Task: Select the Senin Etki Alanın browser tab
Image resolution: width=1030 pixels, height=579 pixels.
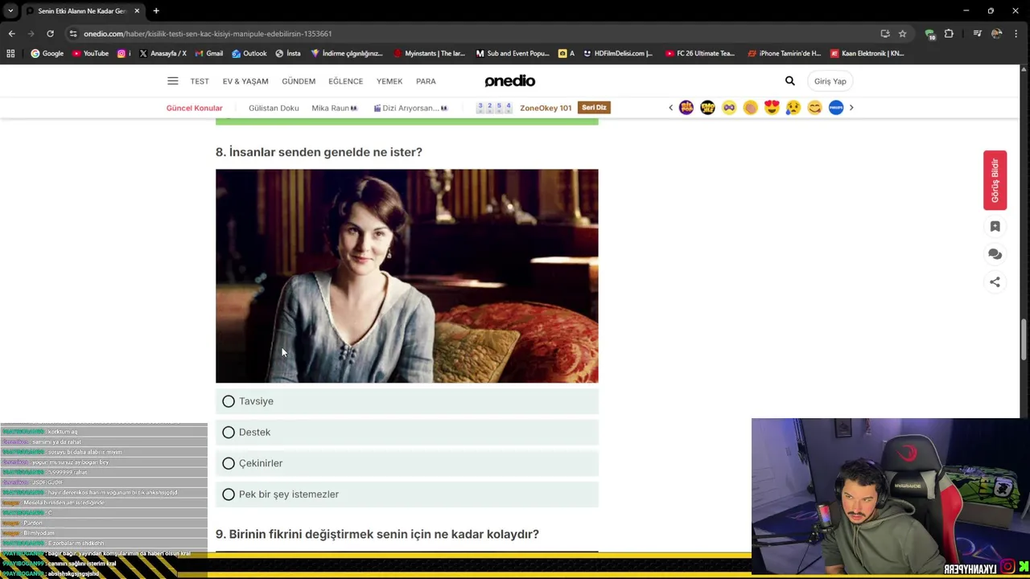Action: pyautogui.click(x=82, y=11)
